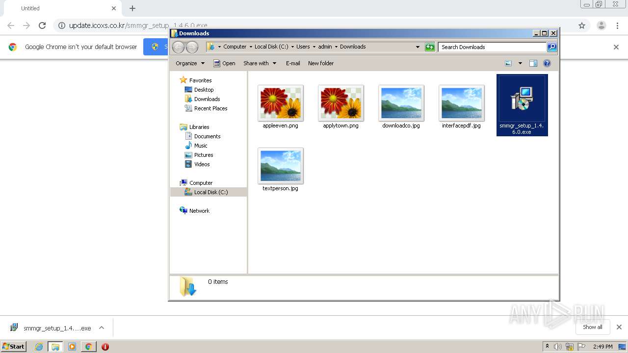The width and height of the screenshot is (628, 353).
Task: Select textperson.jpg image file
Action: click(x=281, y=166)
